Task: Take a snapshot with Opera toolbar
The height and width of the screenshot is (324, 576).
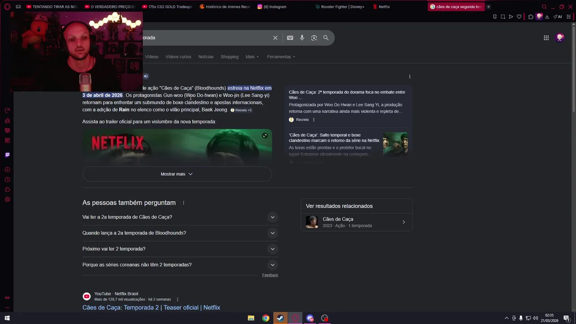Action: coord(503,17)
